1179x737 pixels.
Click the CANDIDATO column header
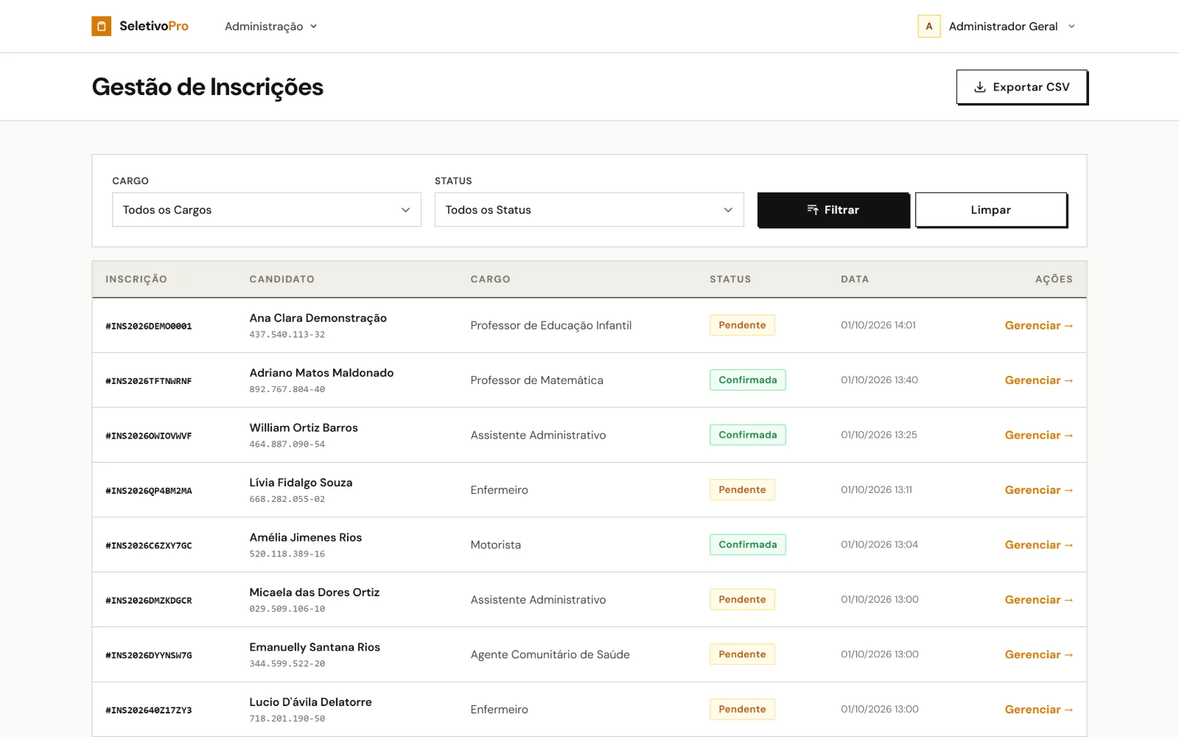pos(281,279)
